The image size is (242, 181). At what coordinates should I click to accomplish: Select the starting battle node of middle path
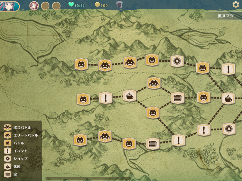click(x=83, y=99)
